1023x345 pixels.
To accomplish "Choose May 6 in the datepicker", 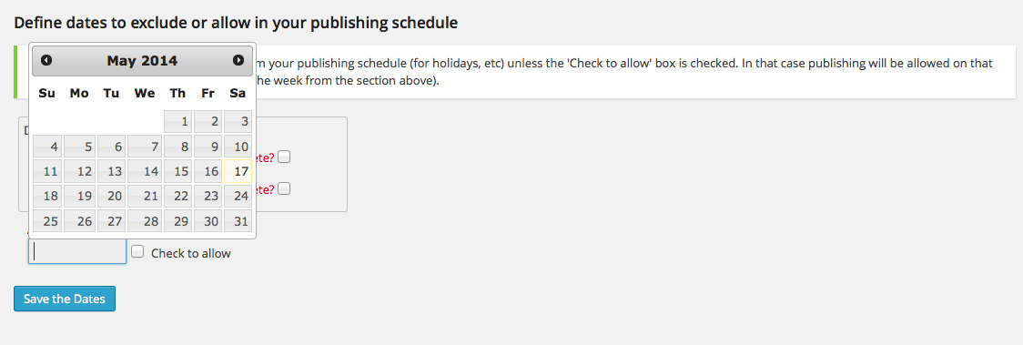I will [112, 147].
